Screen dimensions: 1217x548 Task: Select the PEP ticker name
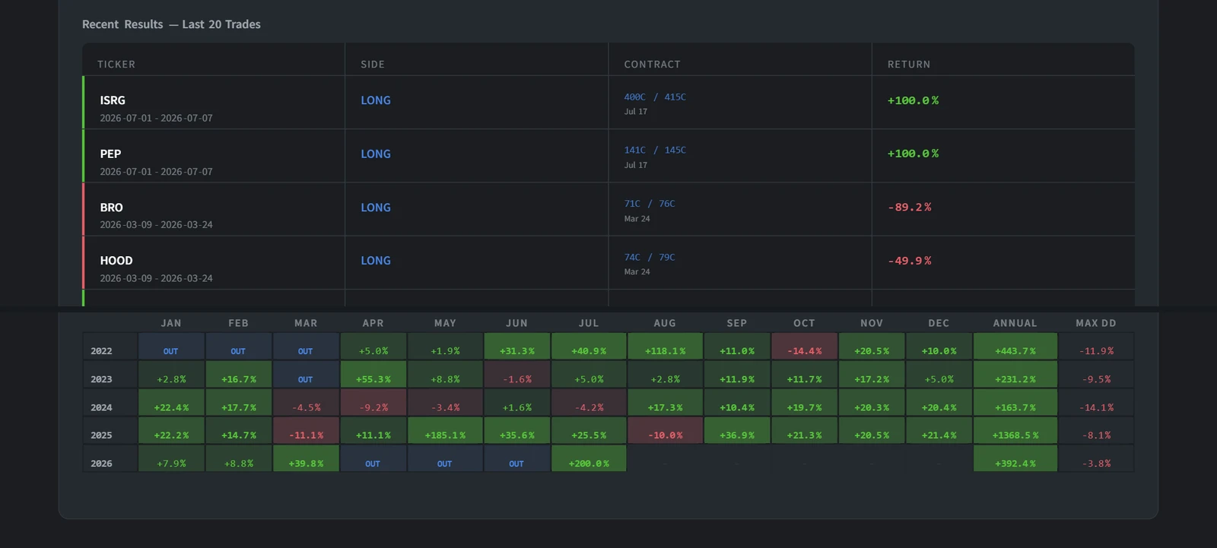pos(110,154)
